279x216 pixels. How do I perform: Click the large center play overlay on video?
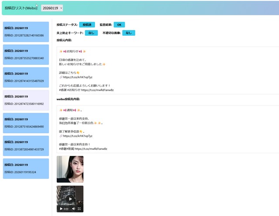[x=70, y=199]
